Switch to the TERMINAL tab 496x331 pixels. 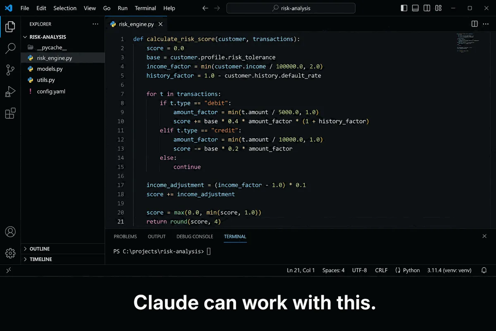pos(235,236)
